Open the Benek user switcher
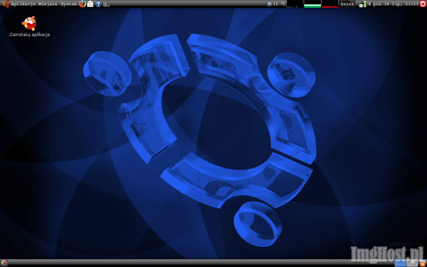 347,4
